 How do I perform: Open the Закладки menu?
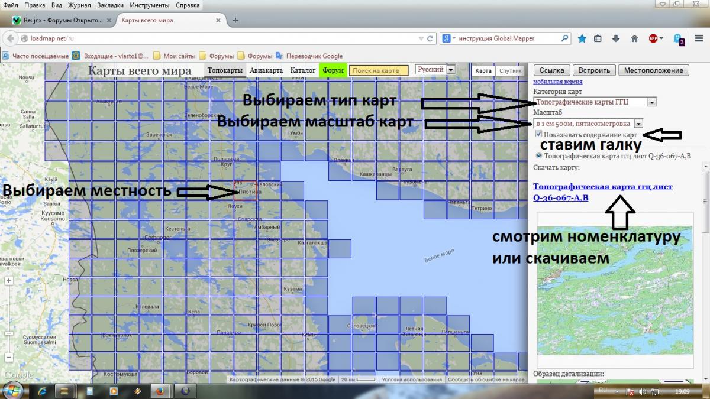[109, 5]
